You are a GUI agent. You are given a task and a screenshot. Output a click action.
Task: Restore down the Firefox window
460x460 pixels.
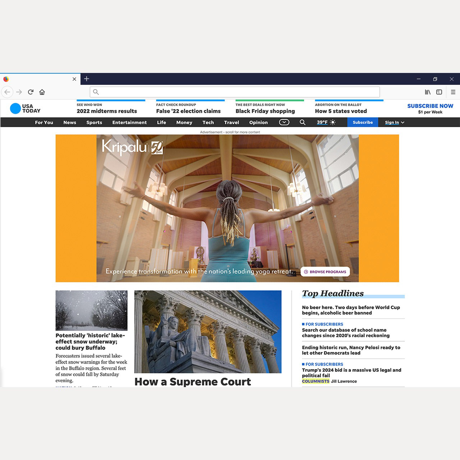(435, 79)
